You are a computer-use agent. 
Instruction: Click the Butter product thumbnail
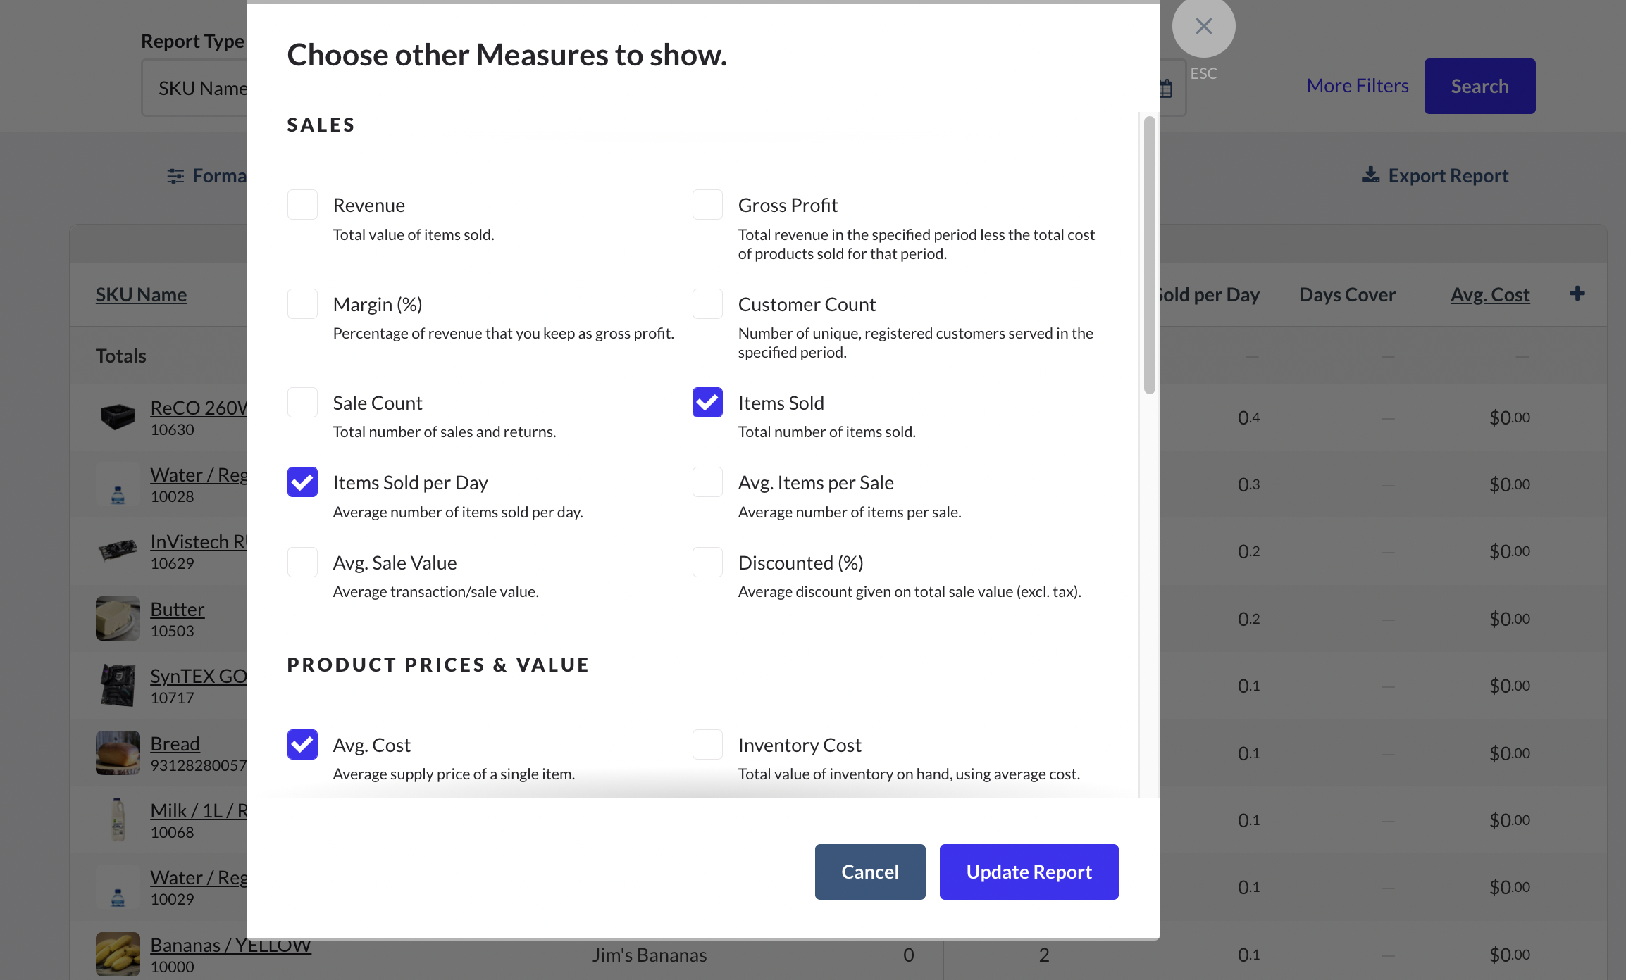point(118,618)
